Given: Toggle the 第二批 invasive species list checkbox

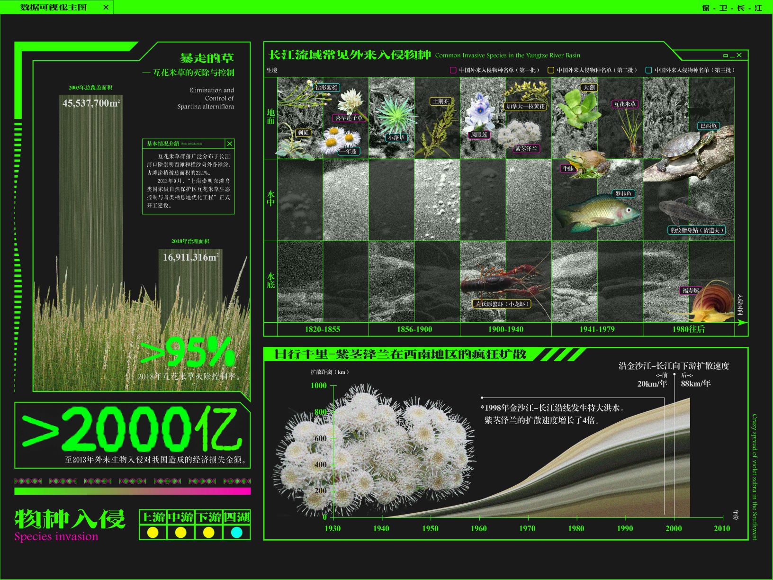Looking at the screenshot, I should point(550,70).
